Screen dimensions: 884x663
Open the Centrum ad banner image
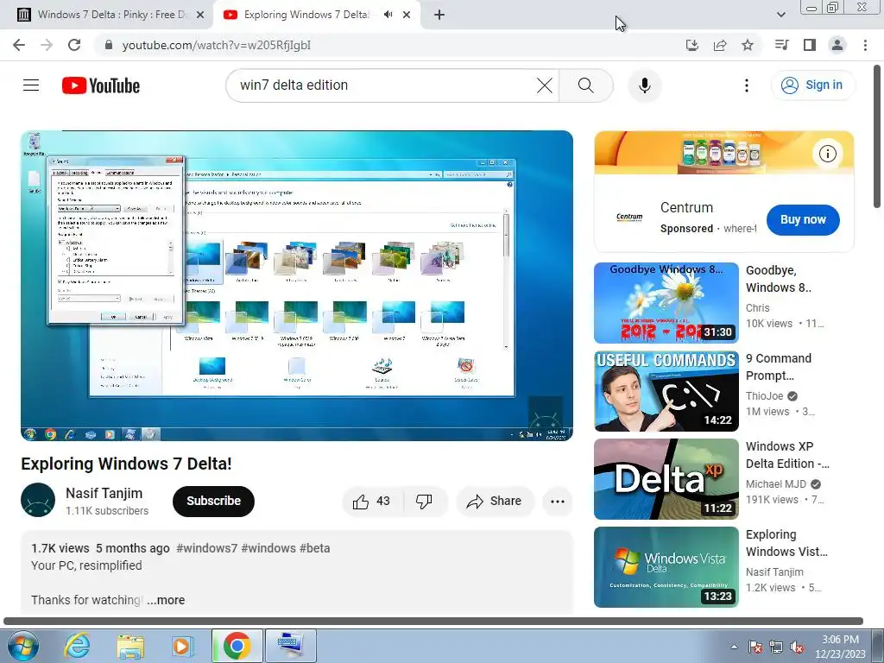724,153
